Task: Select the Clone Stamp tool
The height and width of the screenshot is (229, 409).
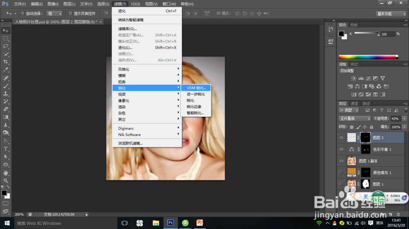Action: coord(6,94)
